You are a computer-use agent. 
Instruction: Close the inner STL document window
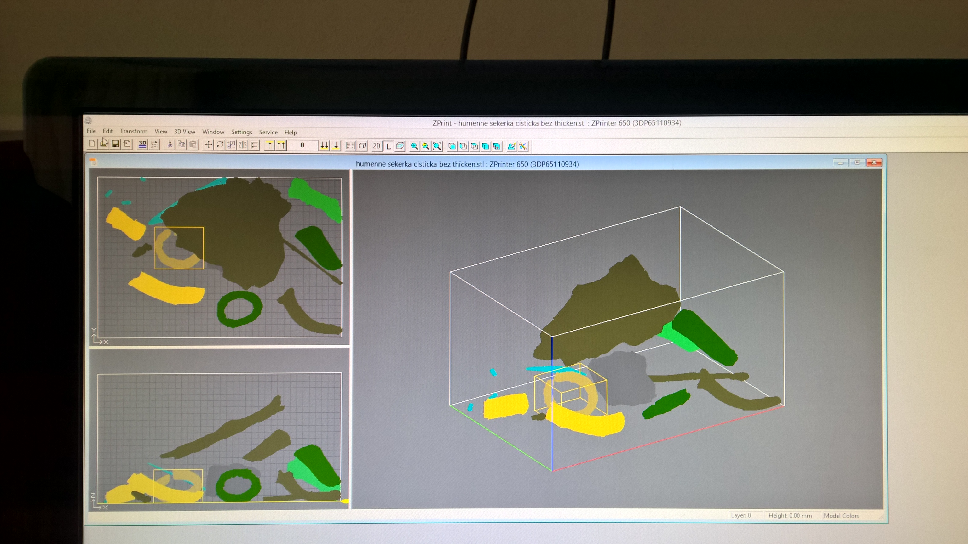coord(874,162)
